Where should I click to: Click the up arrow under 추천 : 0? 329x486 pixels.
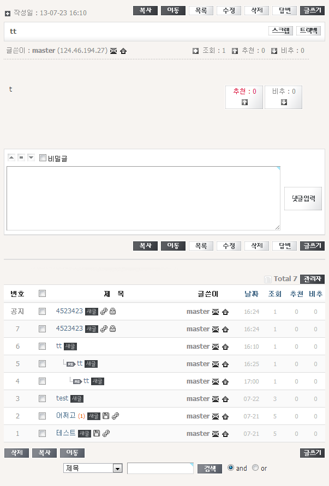(x=244, y=102)
